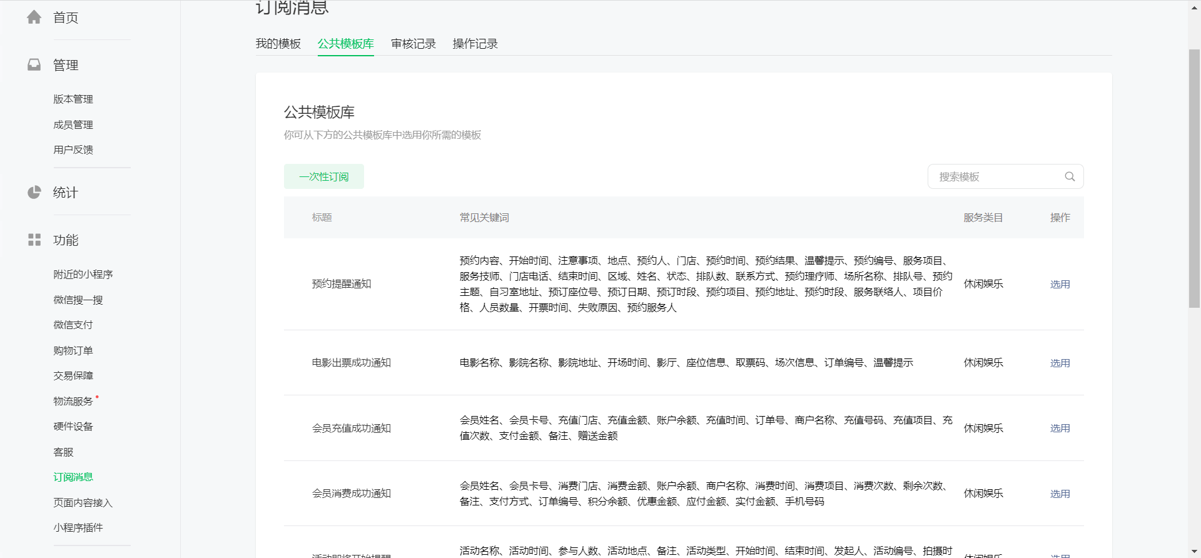
Task: Open 首页 in the sidebar
Action: coord(66,18)
